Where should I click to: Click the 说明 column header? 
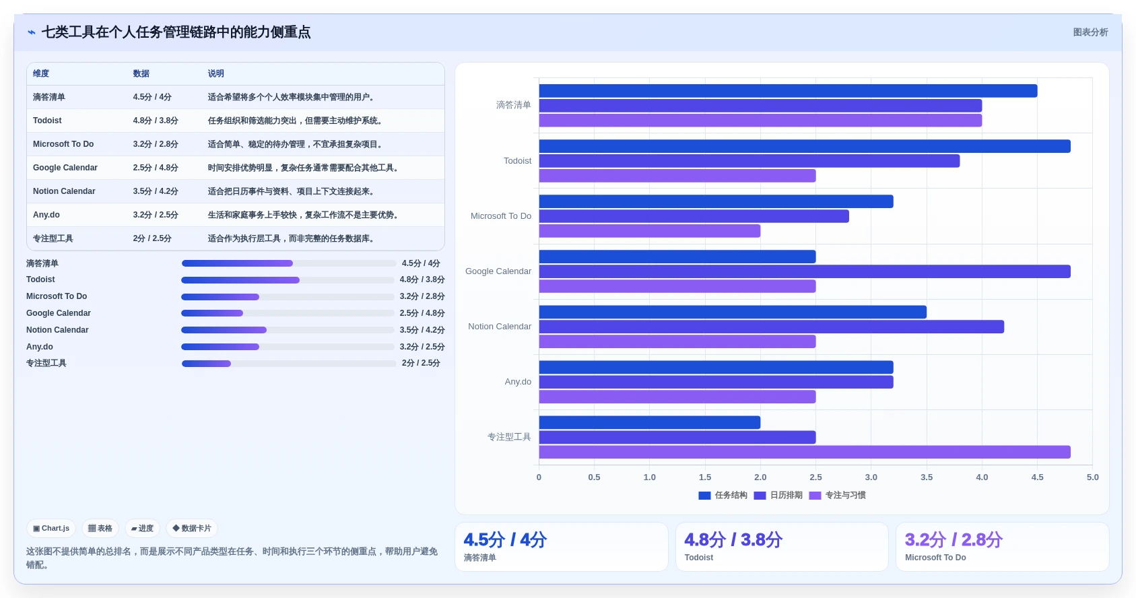pyautogui.click(x=216, y=73)
